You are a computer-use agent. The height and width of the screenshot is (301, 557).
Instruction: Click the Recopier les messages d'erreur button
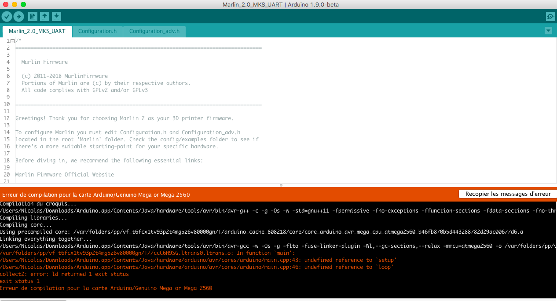coord(507,194)
